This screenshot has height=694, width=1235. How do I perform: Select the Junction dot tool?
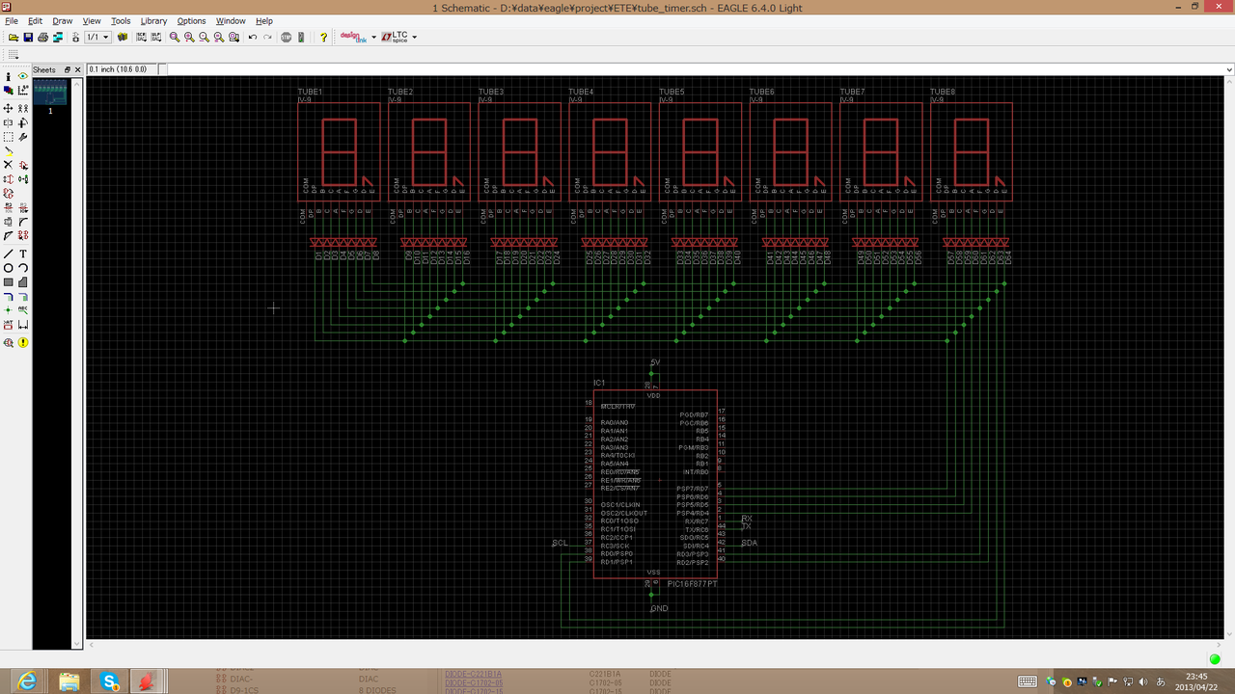(8, 309)
